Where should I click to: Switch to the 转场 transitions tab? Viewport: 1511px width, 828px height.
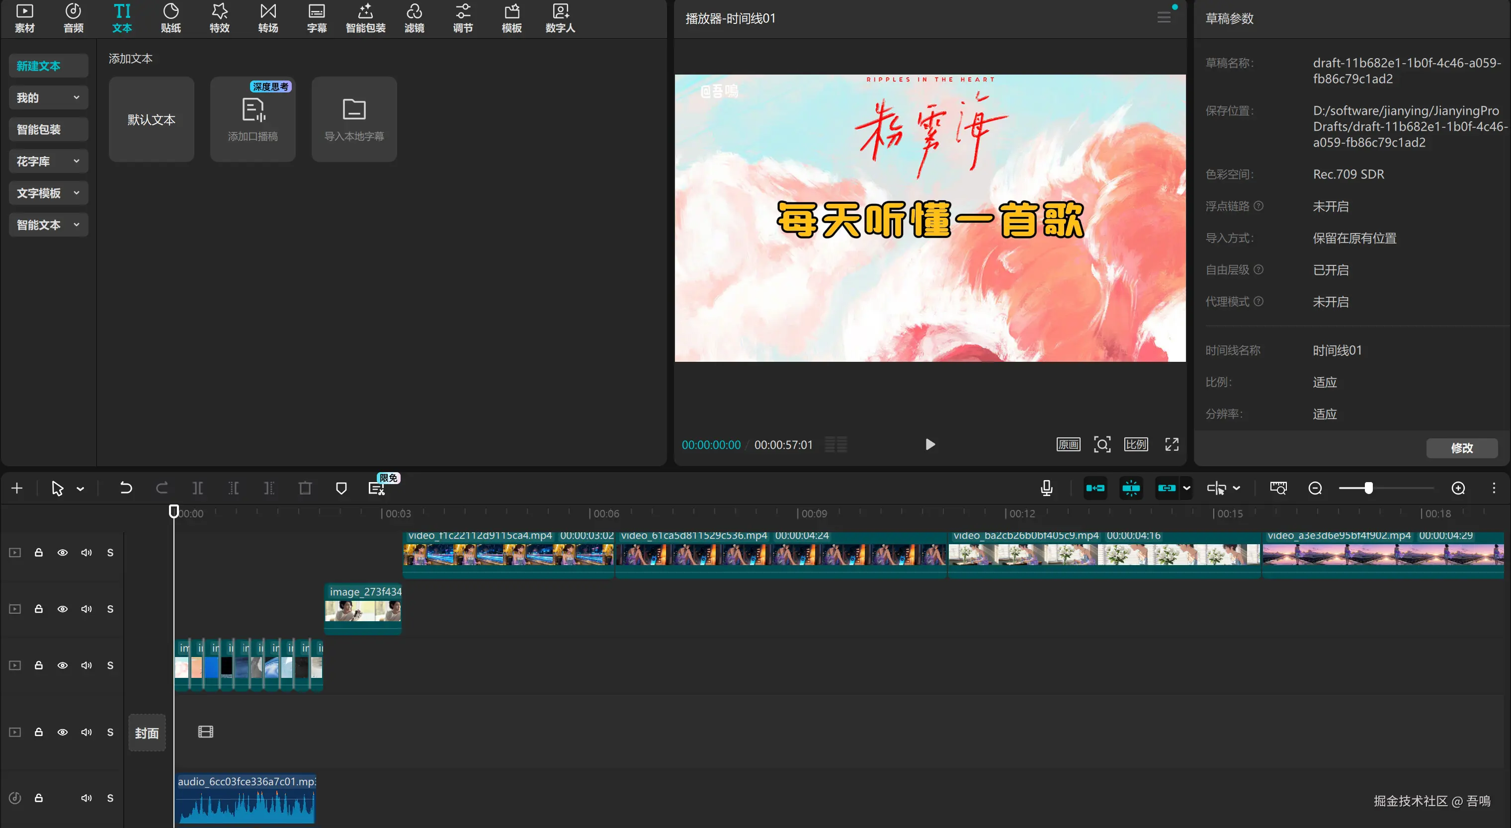(268, 17)
